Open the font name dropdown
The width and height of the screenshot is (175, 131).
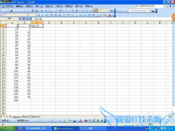[26, 15]
